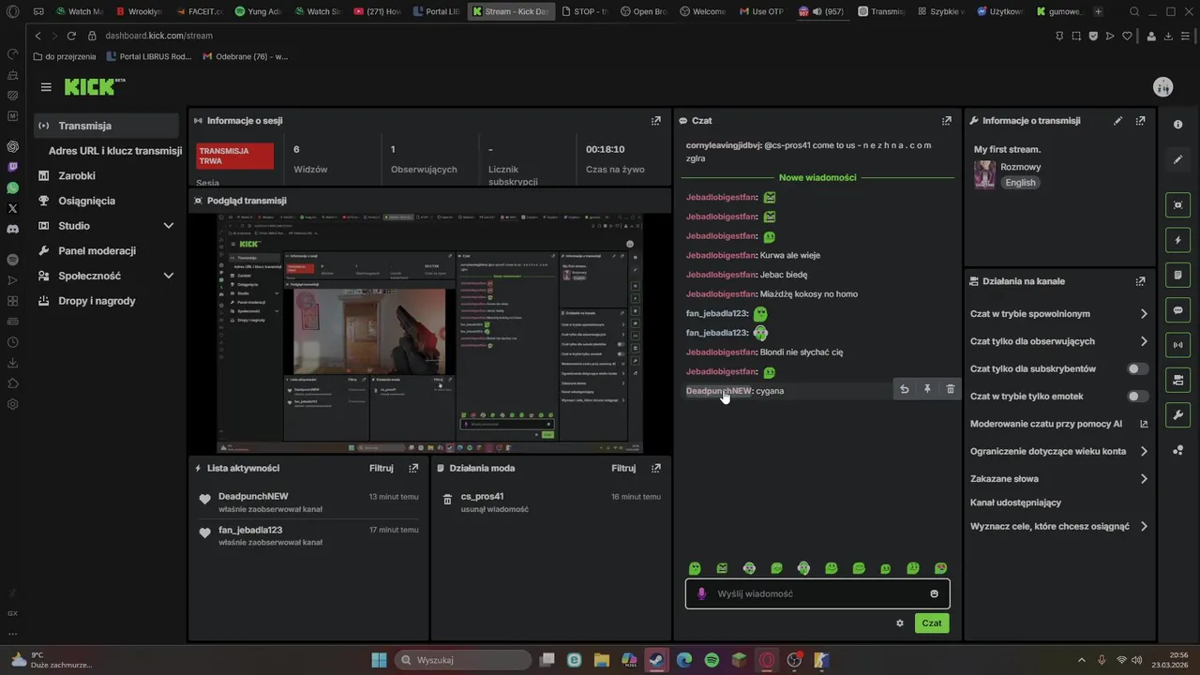Reply to DeadpunchNEW's message with the arrow icon
The height and width of the screenshot is (675, 1200).
(905, 389)
